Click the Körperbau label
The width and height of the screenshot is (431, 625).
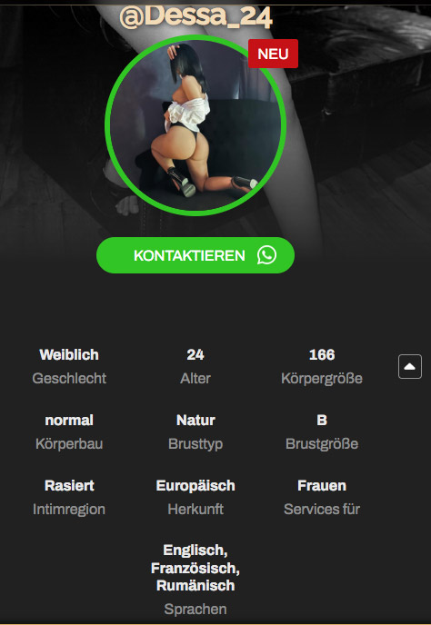click(x=69, y=443)
